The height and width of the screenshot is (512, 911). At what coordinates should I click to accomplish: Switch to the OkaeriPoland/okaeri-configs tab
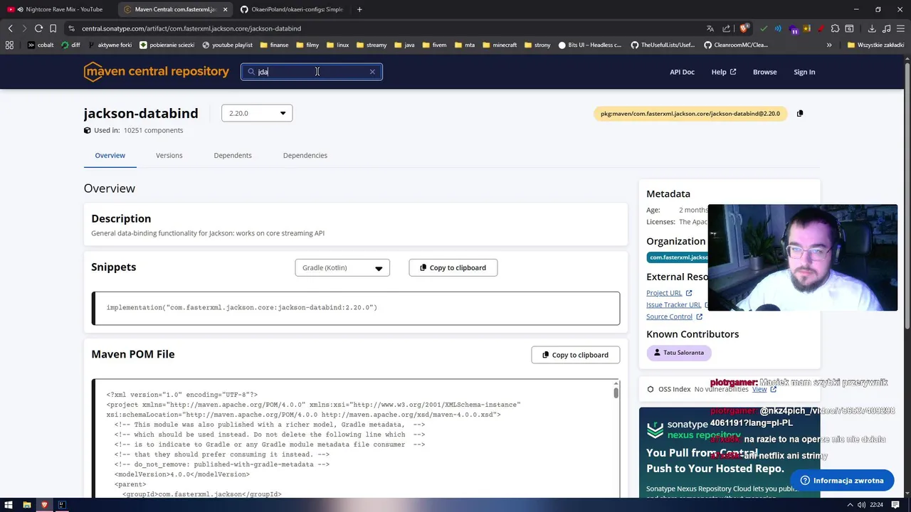click(x=291, y=9)
